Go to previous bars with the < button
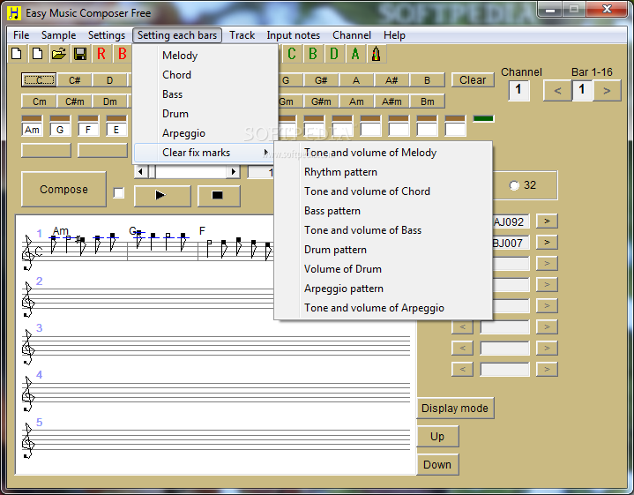 (x=557, y=90)
